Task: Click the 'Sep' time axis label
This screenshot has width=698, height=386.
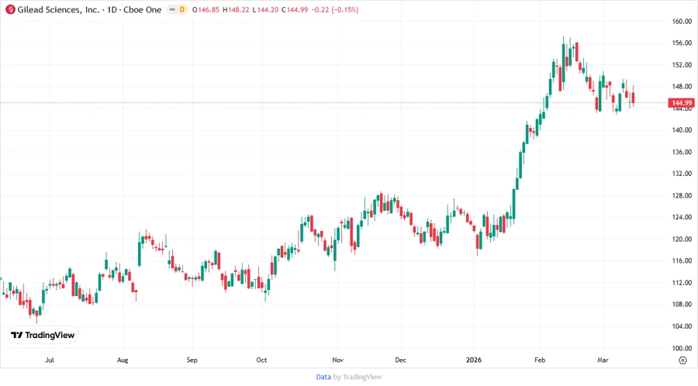Action: click(192, 360)
